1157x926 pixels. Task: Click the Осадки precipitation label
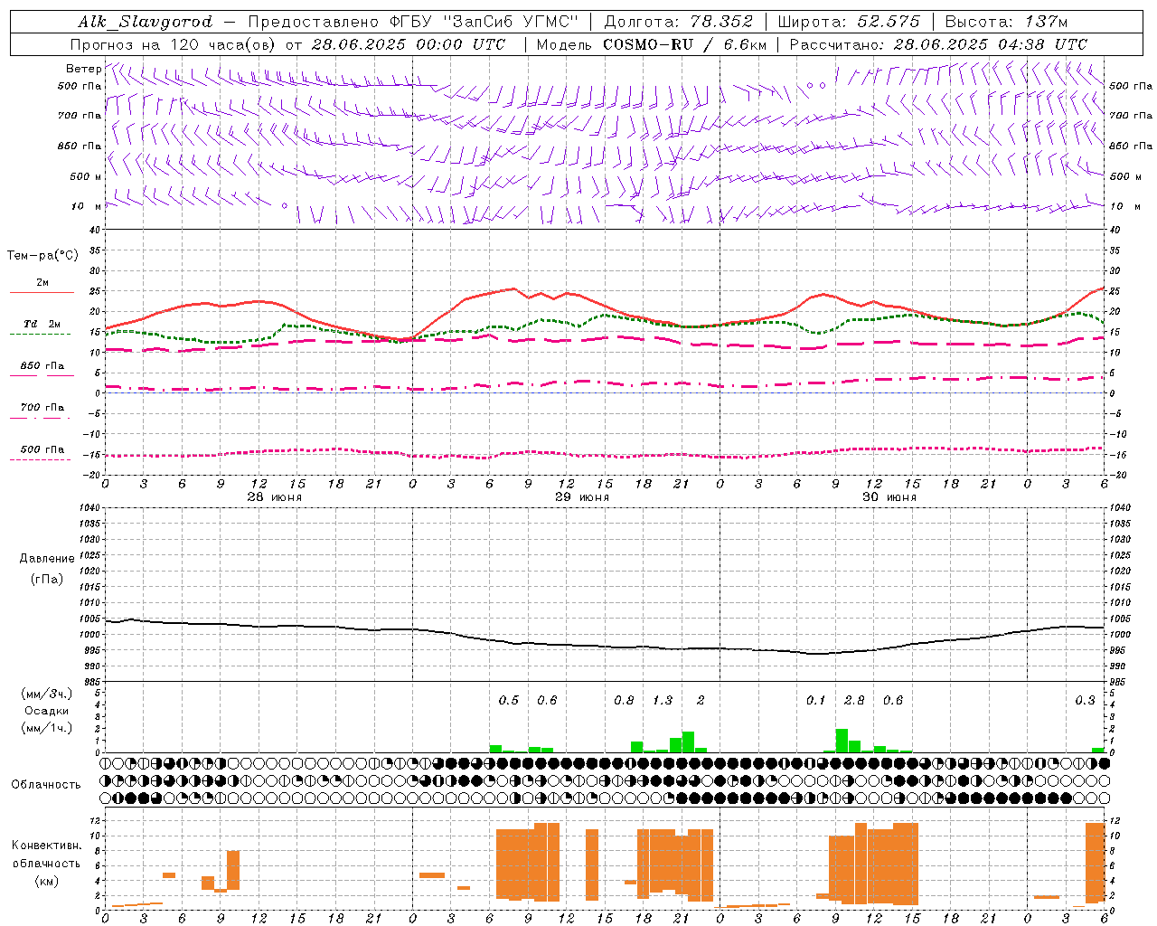[x=46, y=711]
